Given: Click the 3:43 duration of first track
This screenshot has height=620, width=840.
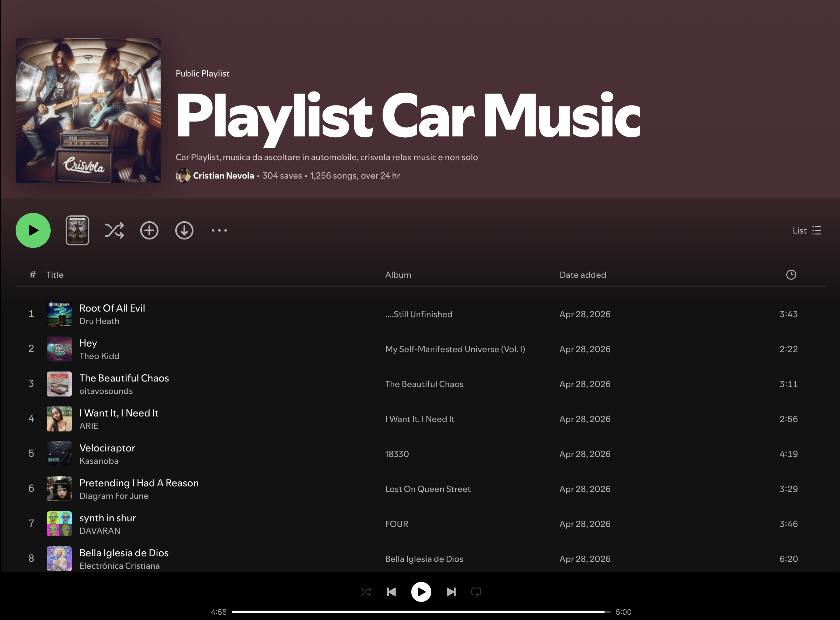Looking at the screenshot, I should pyautogui.click(x=788, y=314).
